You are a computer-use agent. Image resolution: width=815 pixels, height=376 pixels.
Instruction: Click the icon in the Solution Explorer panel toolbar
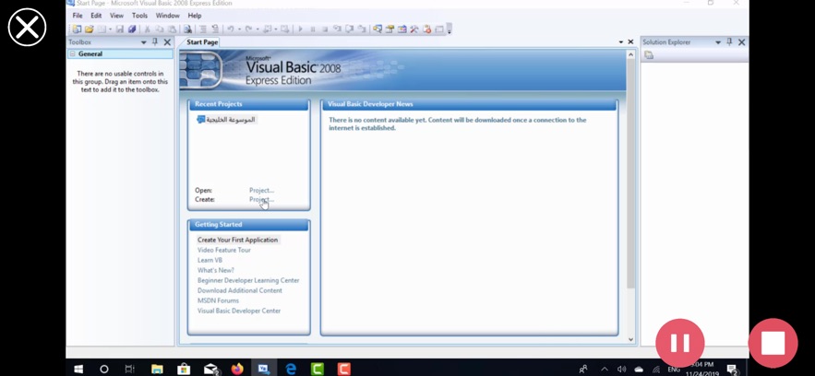(x=649, y=55)
